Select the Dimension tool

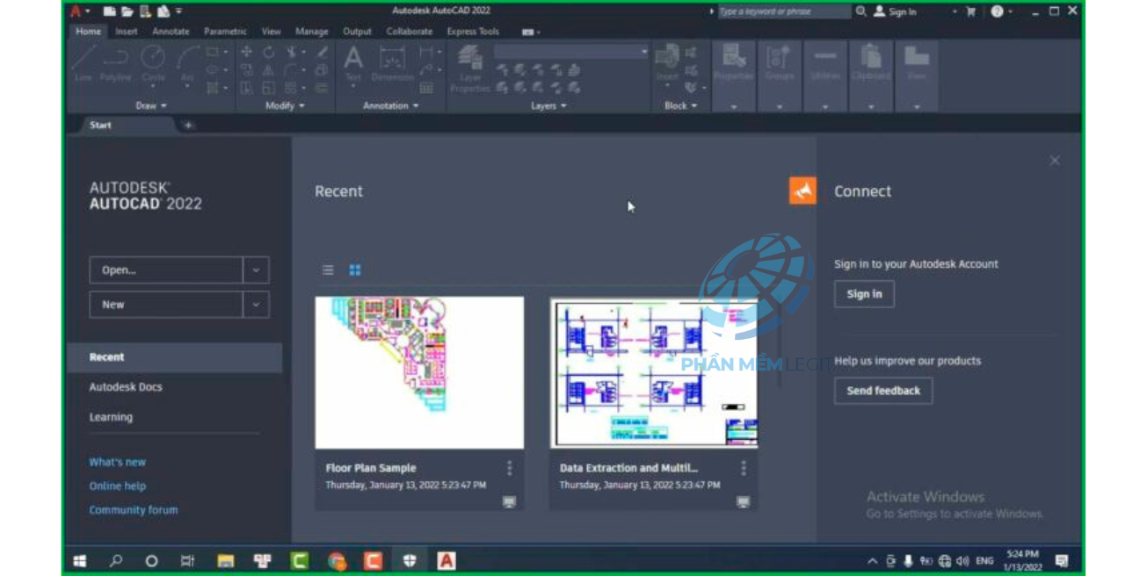391,63
